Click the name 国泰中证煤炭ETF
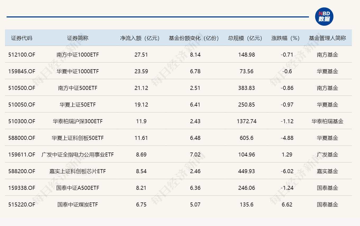Viewport: 360px width, 226px height. pos(78,205)
